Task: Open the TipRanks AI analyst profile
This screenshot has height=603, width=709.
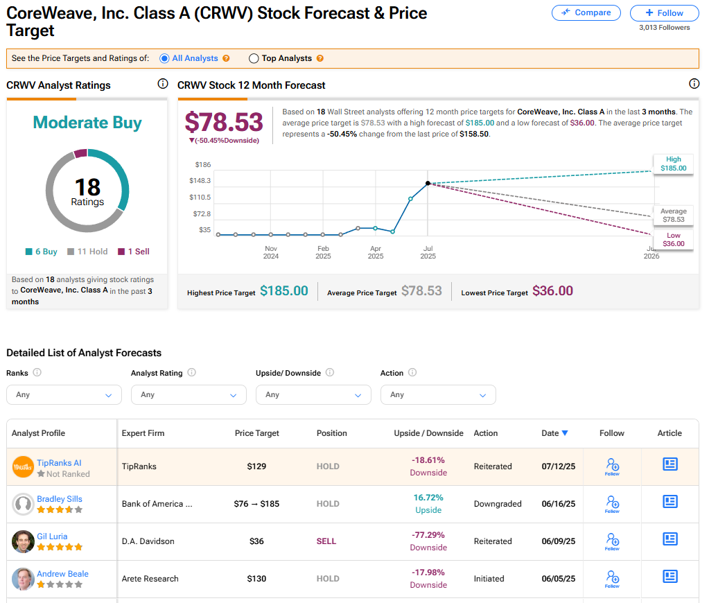Action: (59, 463)
